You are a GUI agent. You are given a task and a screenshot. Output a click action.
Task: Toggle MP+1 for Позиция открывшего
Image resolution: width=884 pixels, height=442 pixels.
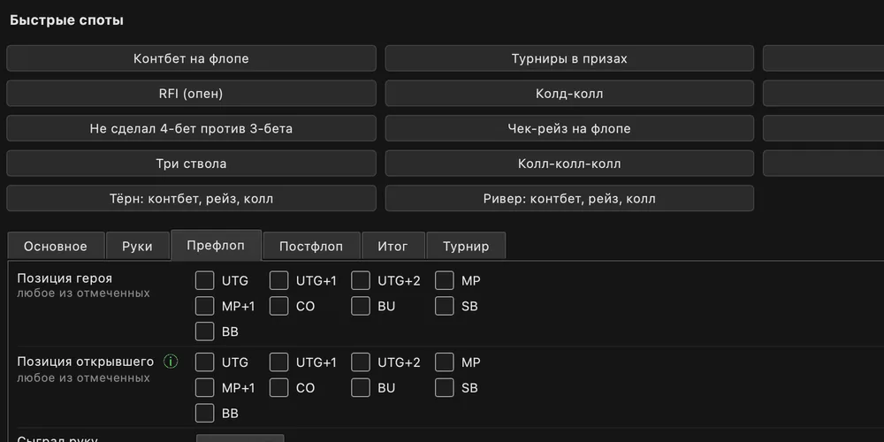point(205,388)
